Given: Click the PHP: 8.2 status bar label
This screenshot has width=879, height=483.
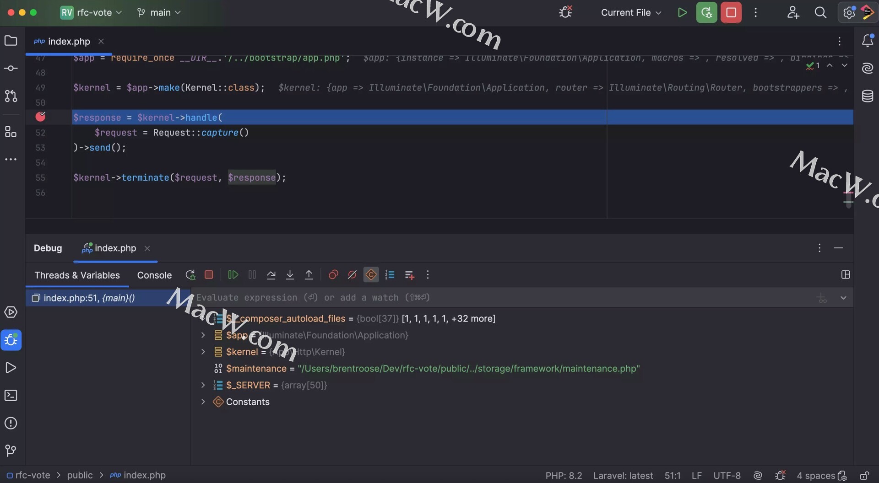Looking at the screenshot, I should [564, 476].
